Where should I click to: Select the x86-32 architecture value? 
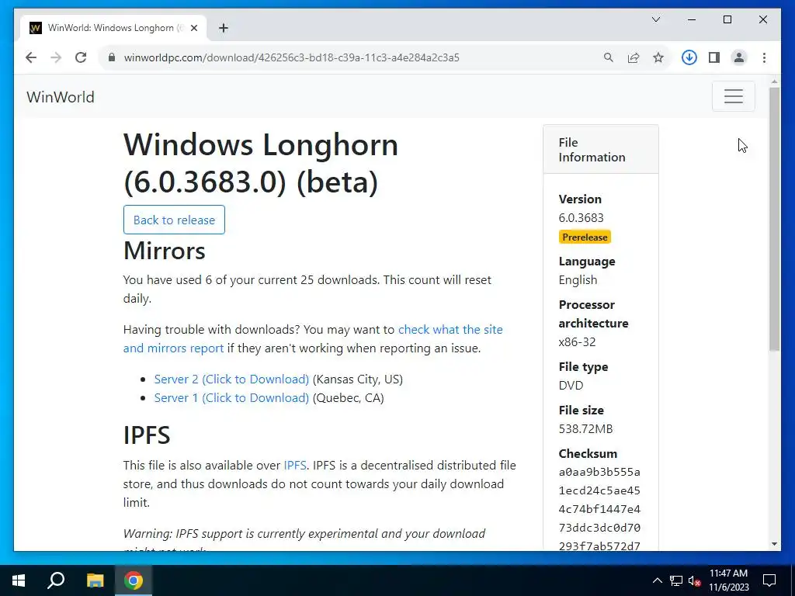coord(577,341)
